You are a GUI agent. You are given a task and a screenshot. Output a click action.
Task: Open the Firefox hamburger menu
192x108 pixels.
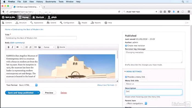[189, 12]
